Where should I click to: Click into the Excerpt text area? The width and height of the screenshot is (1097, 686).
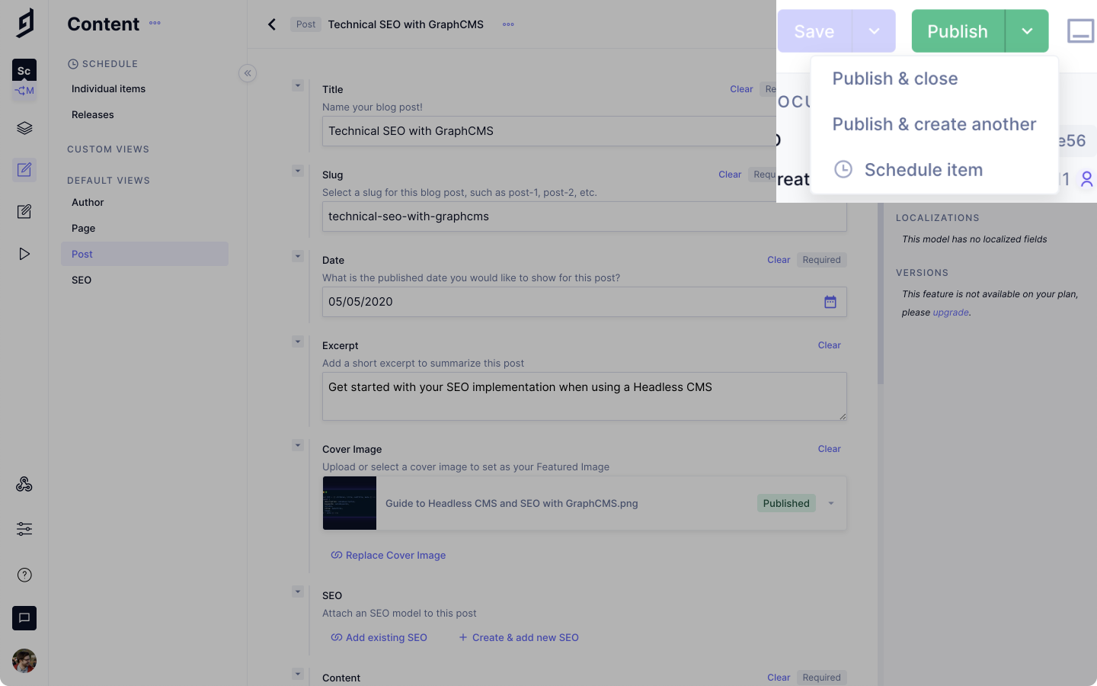(x=584, y=396)
